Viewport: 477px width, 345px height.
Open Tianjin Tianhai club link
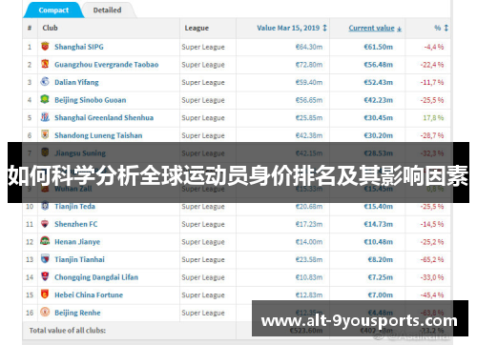(79, 259)
